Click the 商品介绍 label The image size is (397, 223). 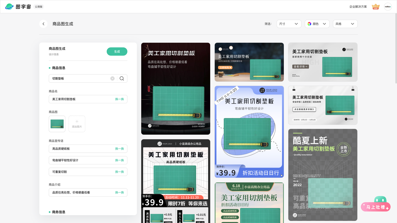pyautogui.click(x=55, y=184)
